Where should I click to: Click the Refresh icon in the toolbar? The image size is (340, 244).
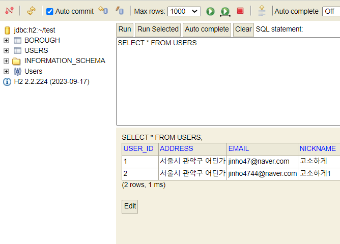(x=31, y=11)
